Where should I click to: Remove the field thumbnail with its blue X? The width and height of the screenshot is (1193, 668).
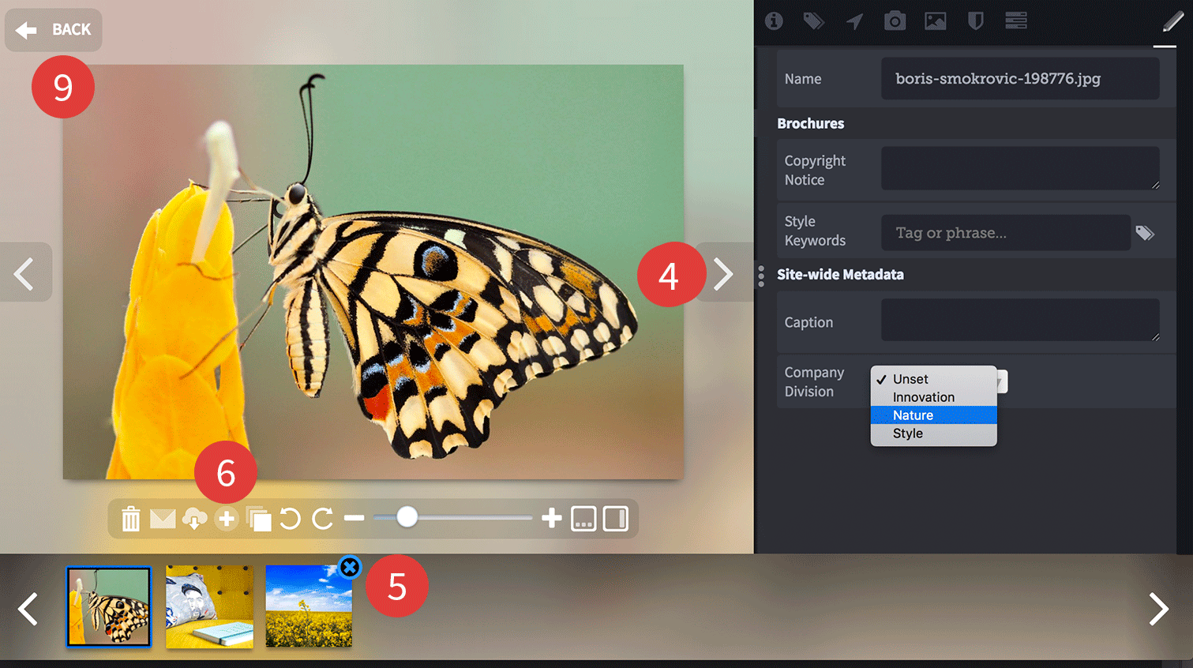pos(350,567)
